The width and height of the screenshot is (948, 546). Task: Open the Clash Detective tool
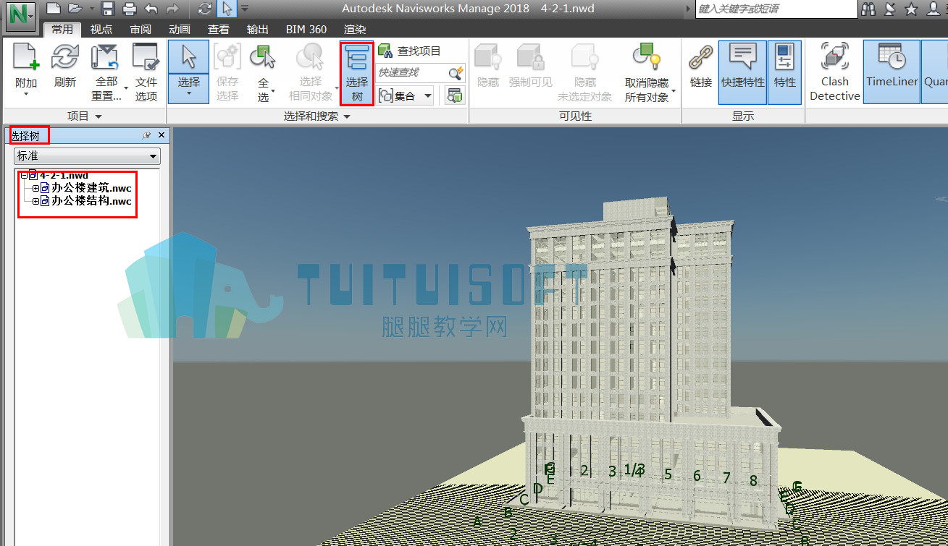click(x=835, y=72)
